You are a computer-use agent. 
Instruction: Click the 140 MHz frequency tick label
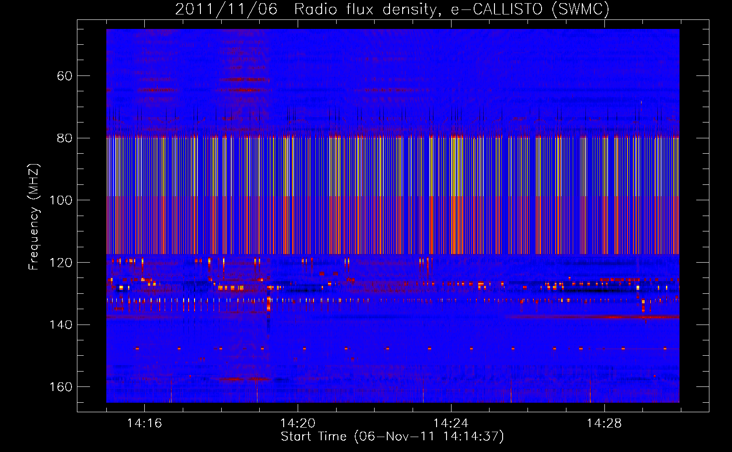61,325
